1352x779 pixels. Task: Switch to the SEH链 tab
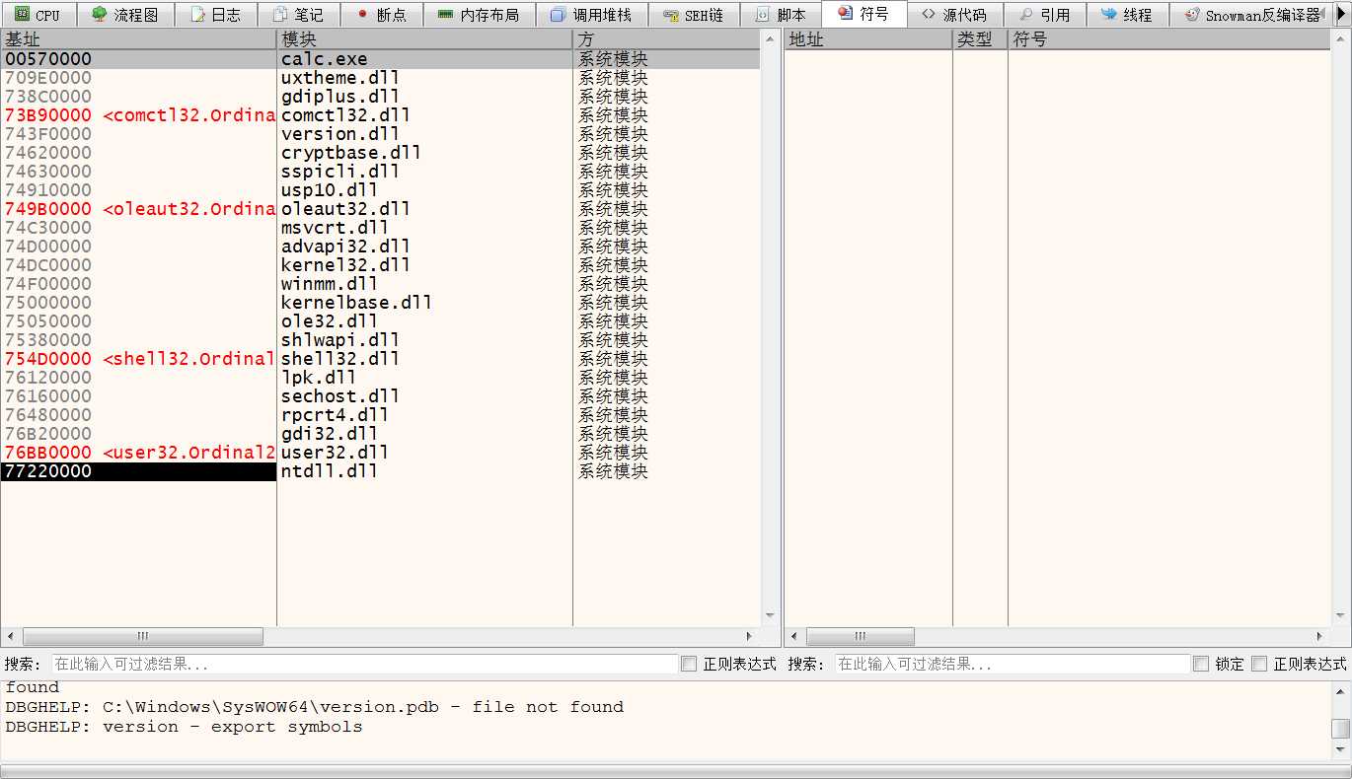(x=694, y=14)
